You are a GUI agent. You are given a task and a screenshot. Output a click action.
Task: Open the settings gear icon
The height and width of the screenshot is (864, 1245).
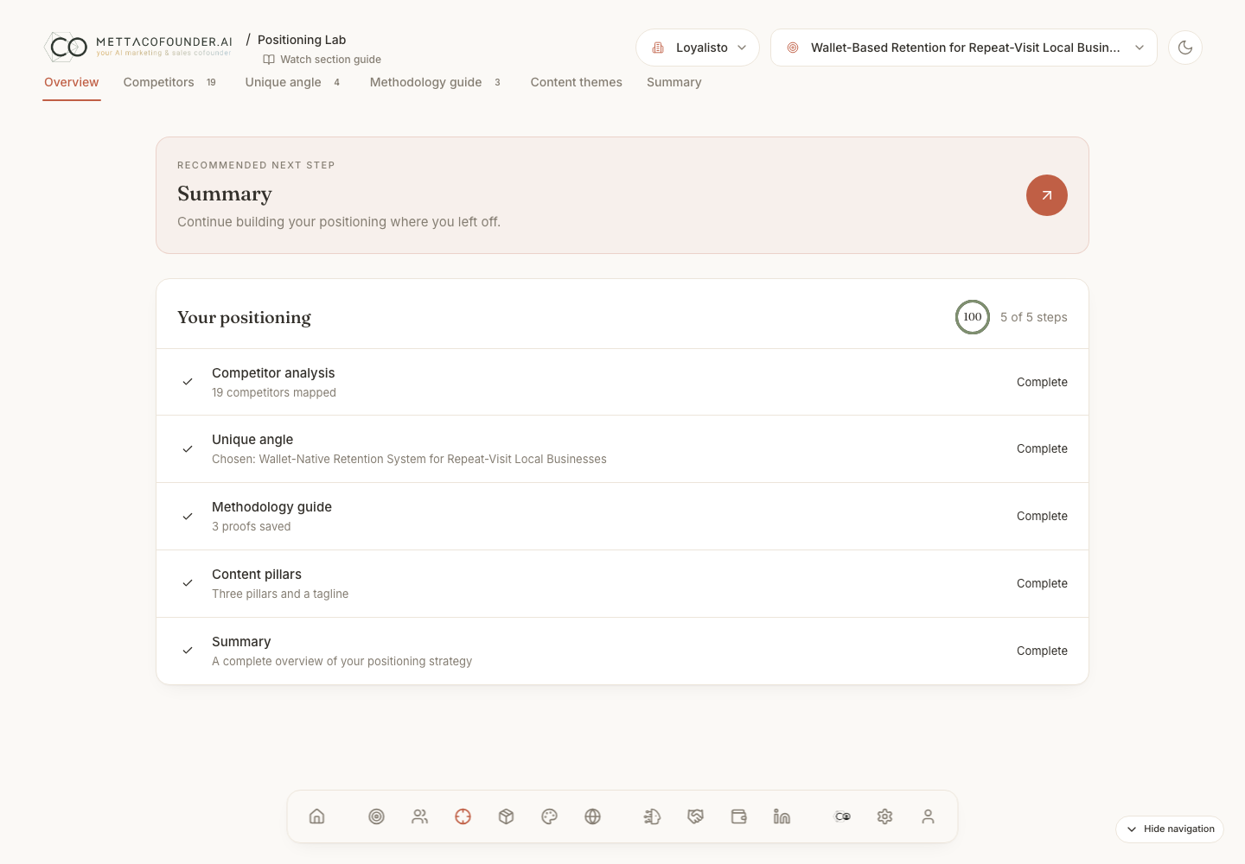click(884, 816)
